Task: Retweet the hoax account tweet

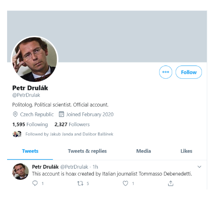Action: point(80,183)
